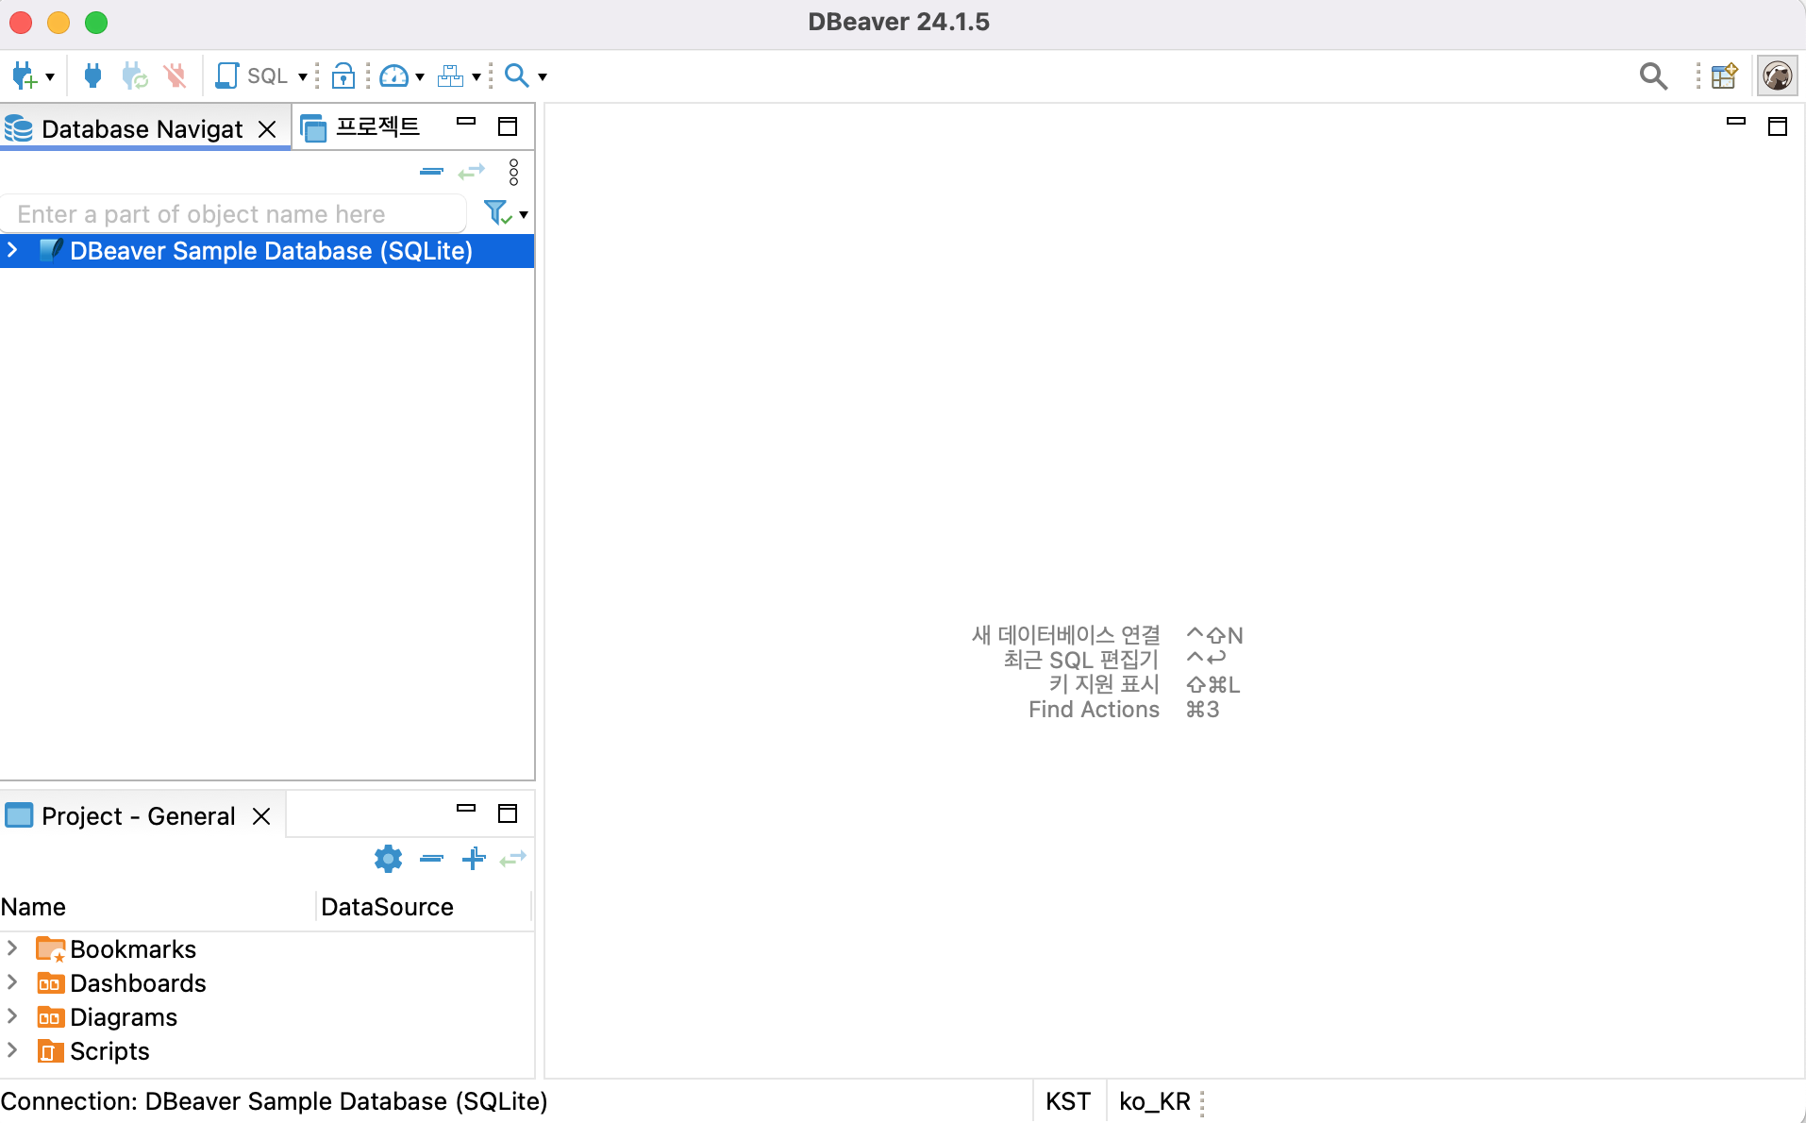
Task: Click the Connection status bar text
Action: [x=274, y=1101]
